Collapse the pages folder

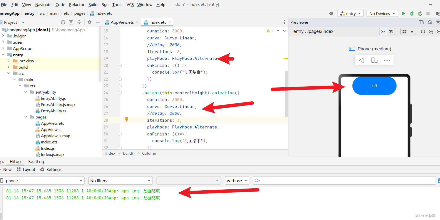tap(26, 117)
